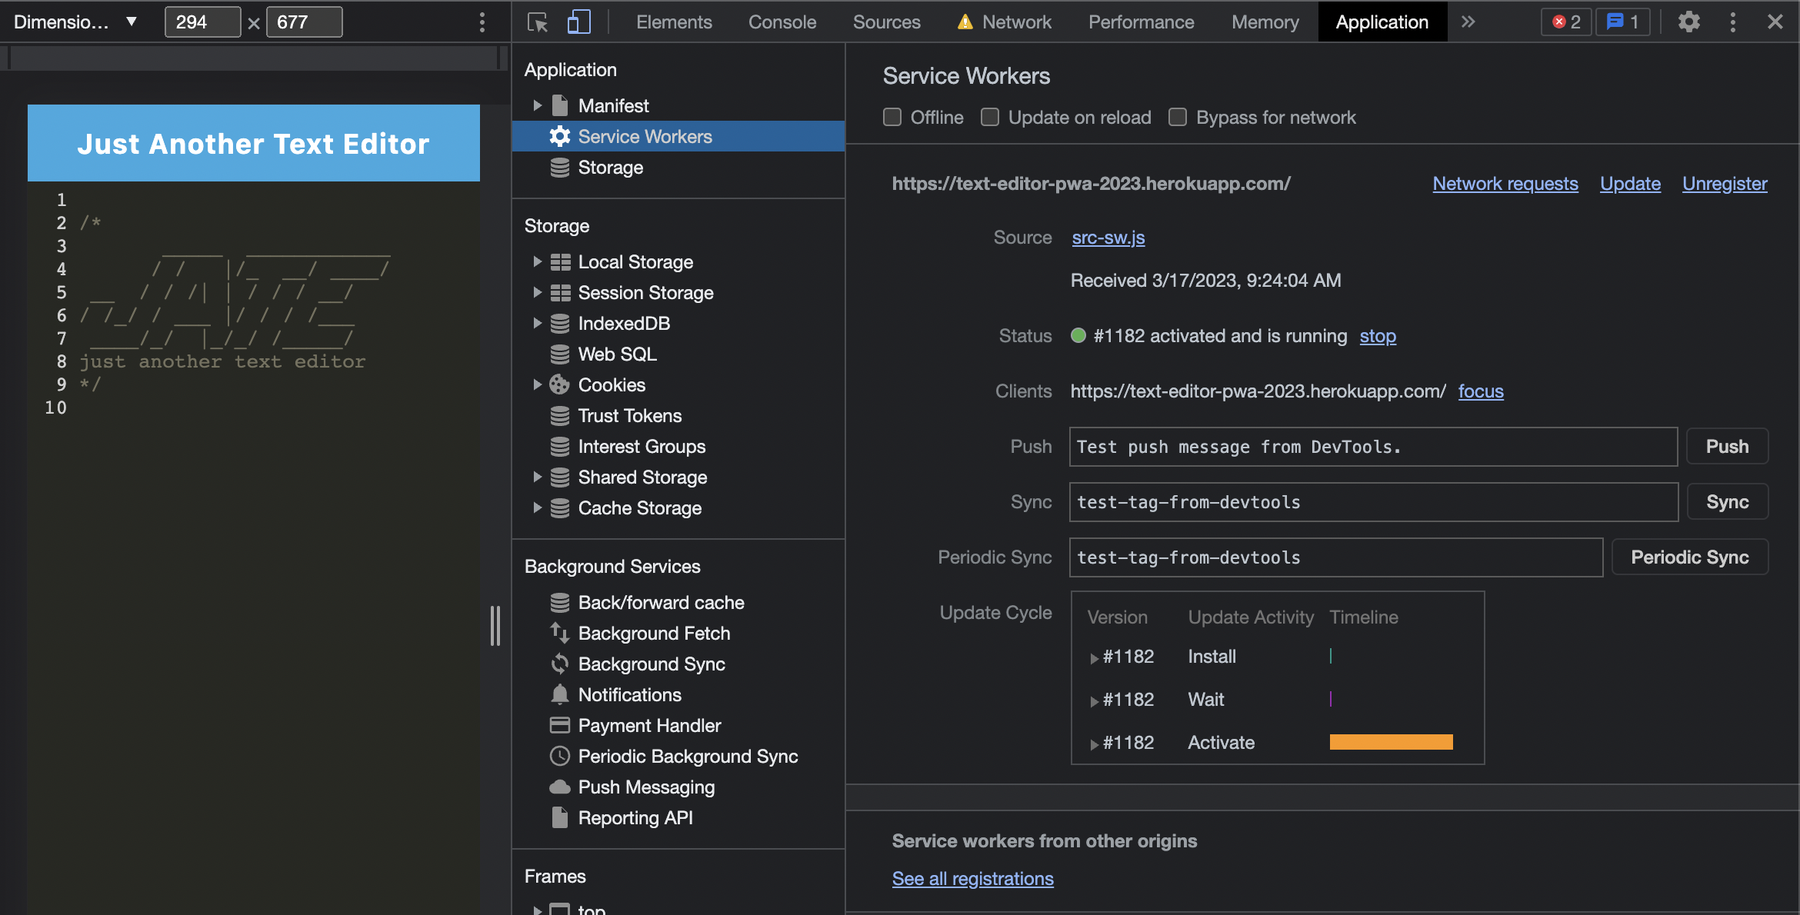Click the blue issues message badge

coord(1622,22)
